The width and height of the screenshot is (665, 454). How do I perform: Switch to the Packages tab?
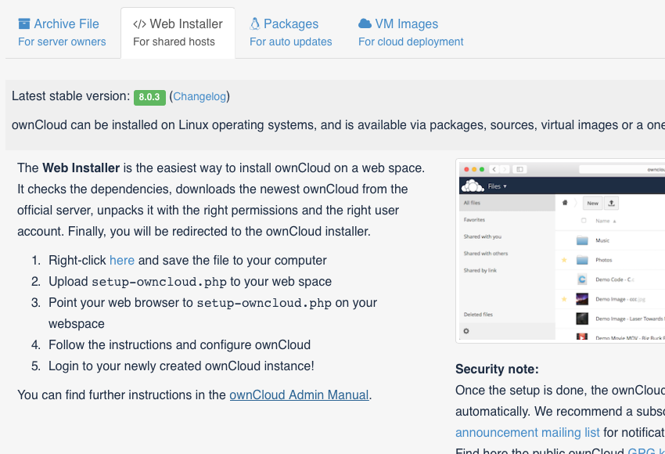click(x=290, y=32)
